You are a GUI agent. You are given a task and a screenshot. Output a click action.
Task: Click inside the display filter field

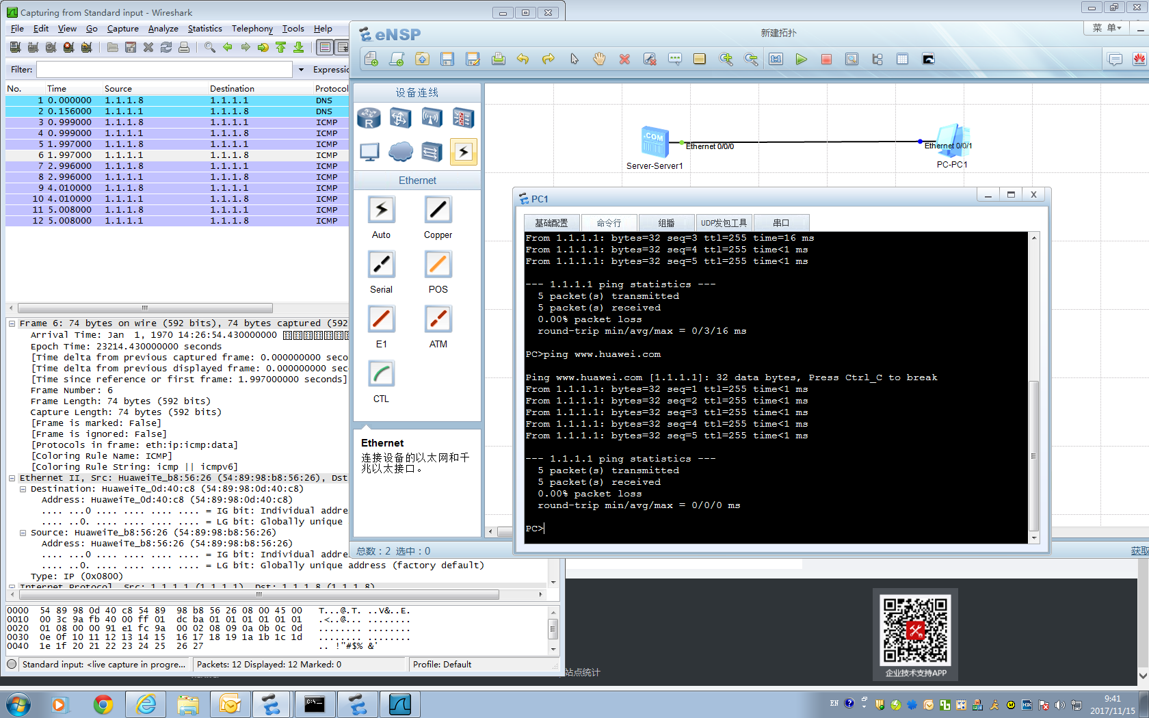click(x=165, y=70)
